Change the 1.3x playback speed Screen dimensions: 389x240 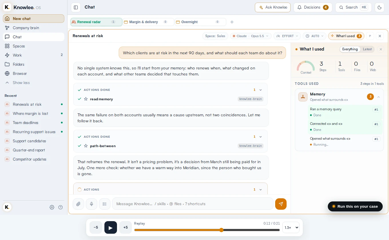click(291, 227)
